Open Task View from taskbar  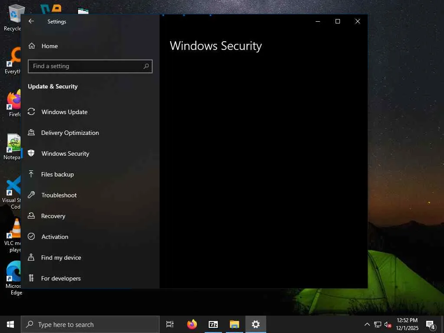pos(170,324)
